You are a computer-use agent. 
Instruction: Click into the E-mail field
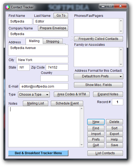(44, 86)
